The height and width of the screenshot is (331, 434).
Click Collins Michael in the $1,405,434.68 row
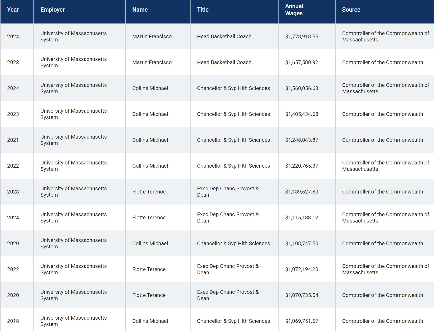click(x=150, y=114)
